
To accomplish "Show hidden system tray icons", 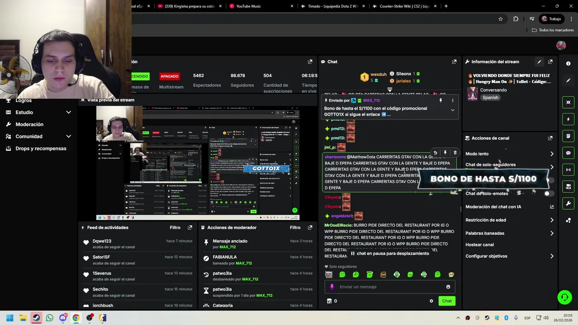I will tap(458, 318).
